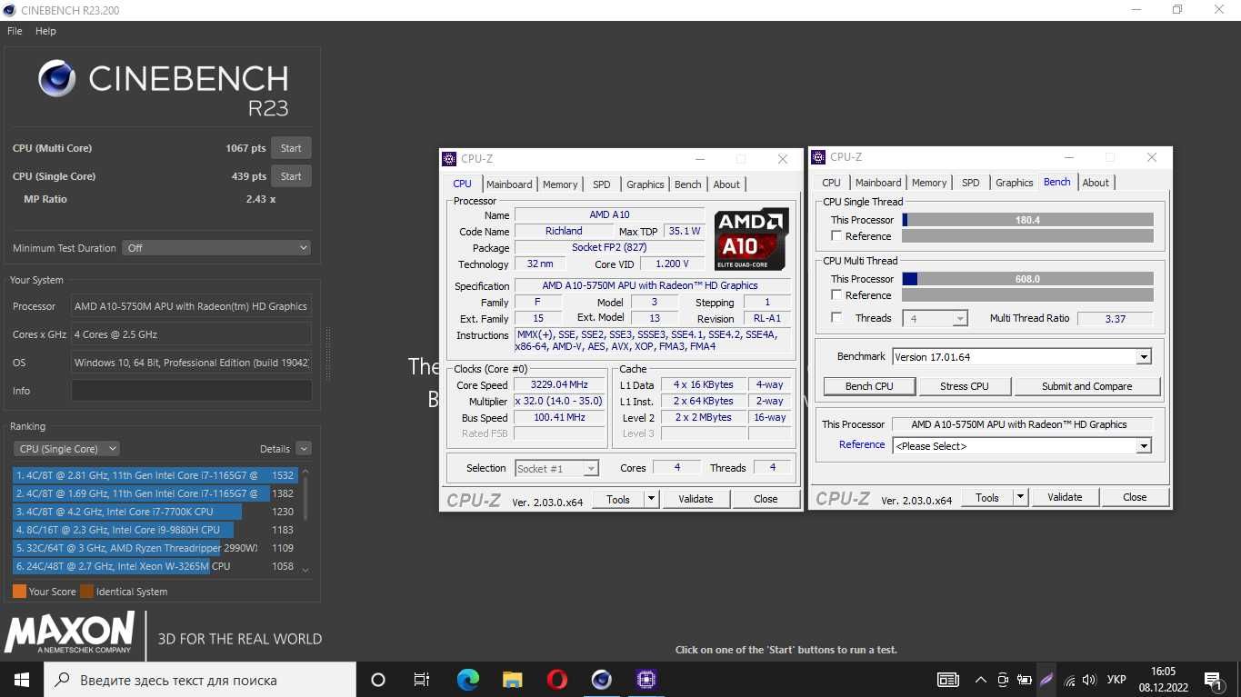The width and height of the screenshot is (1241, 697).
Task: Click CPU-Z logo in right window title
Action: point(818,157)
